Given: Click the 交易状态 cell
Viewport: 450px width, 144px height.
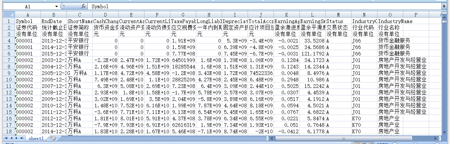Looking at the screenshot, I should point(338,28).
